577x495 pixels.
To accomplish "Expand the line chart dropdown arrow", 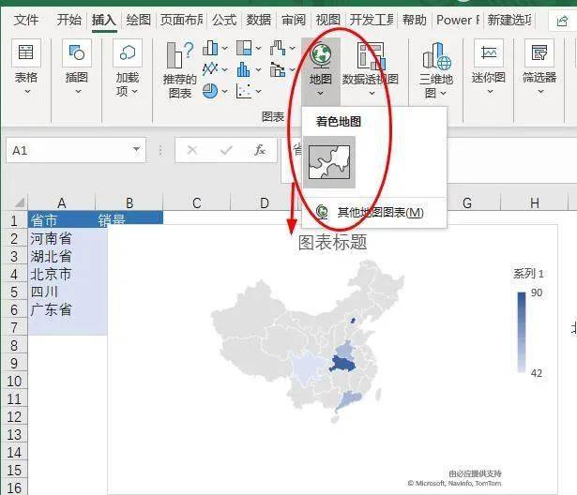I will click(x=225, y=69).
